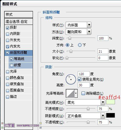Image resolution: width=121 pixels, height=130 pixels.
Task: Open the 样式 style dropdown showing 内斜面
Action: point(79,25)
